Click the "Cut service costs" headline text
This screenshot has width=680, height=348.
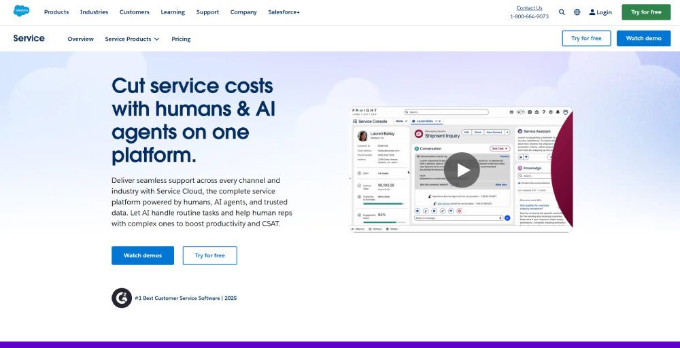tap(192, 86)
